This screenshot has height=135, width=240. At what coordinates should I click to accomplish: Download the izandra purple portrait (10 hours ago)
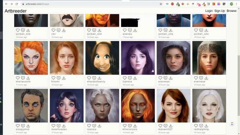point(135,78)
